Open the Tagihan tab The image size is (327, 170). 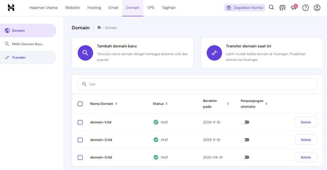point(169,8)
